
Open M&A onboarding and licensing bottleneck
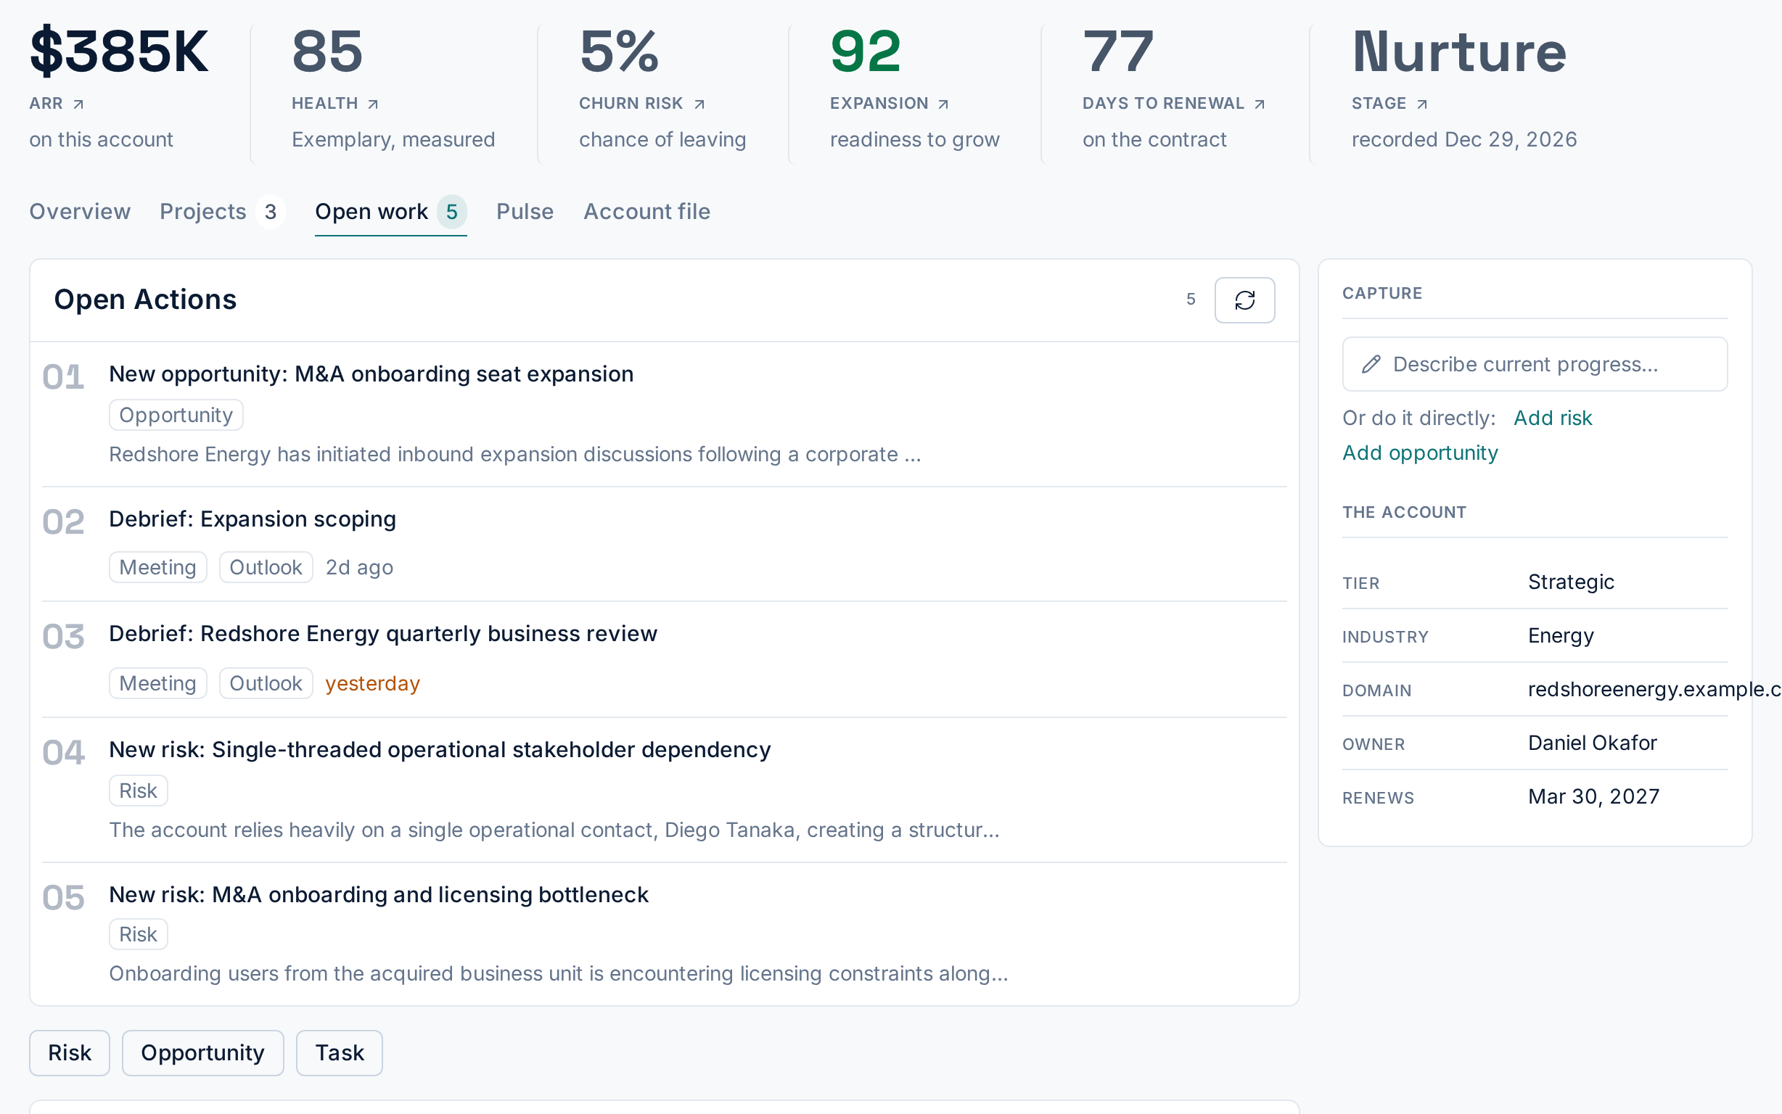(x=378, y=894)
